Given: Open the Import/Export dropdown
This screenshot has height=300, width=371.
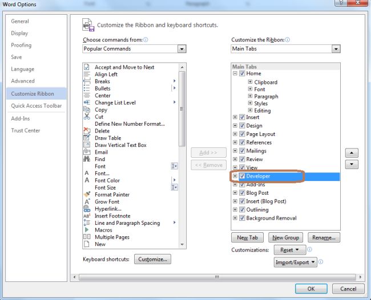Looking at the screenshot, I should pyautogui.click(x=295, y=262).
